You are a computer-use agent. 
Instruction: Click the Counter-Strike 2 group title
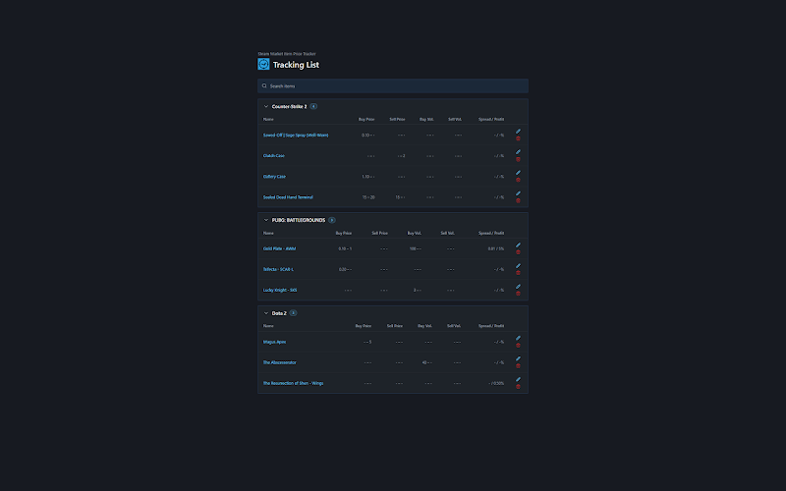289,106
